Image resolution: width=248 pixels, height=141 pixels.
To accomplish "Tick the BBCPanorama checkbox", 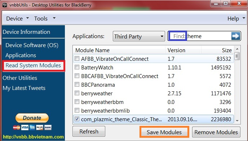I will (x=77, y=85).
